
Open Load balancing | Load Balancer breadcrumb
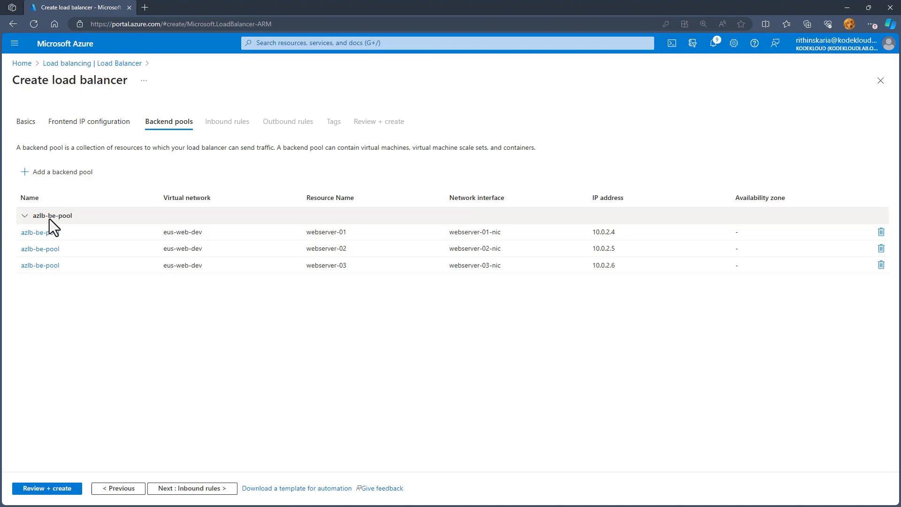point(92,63)
